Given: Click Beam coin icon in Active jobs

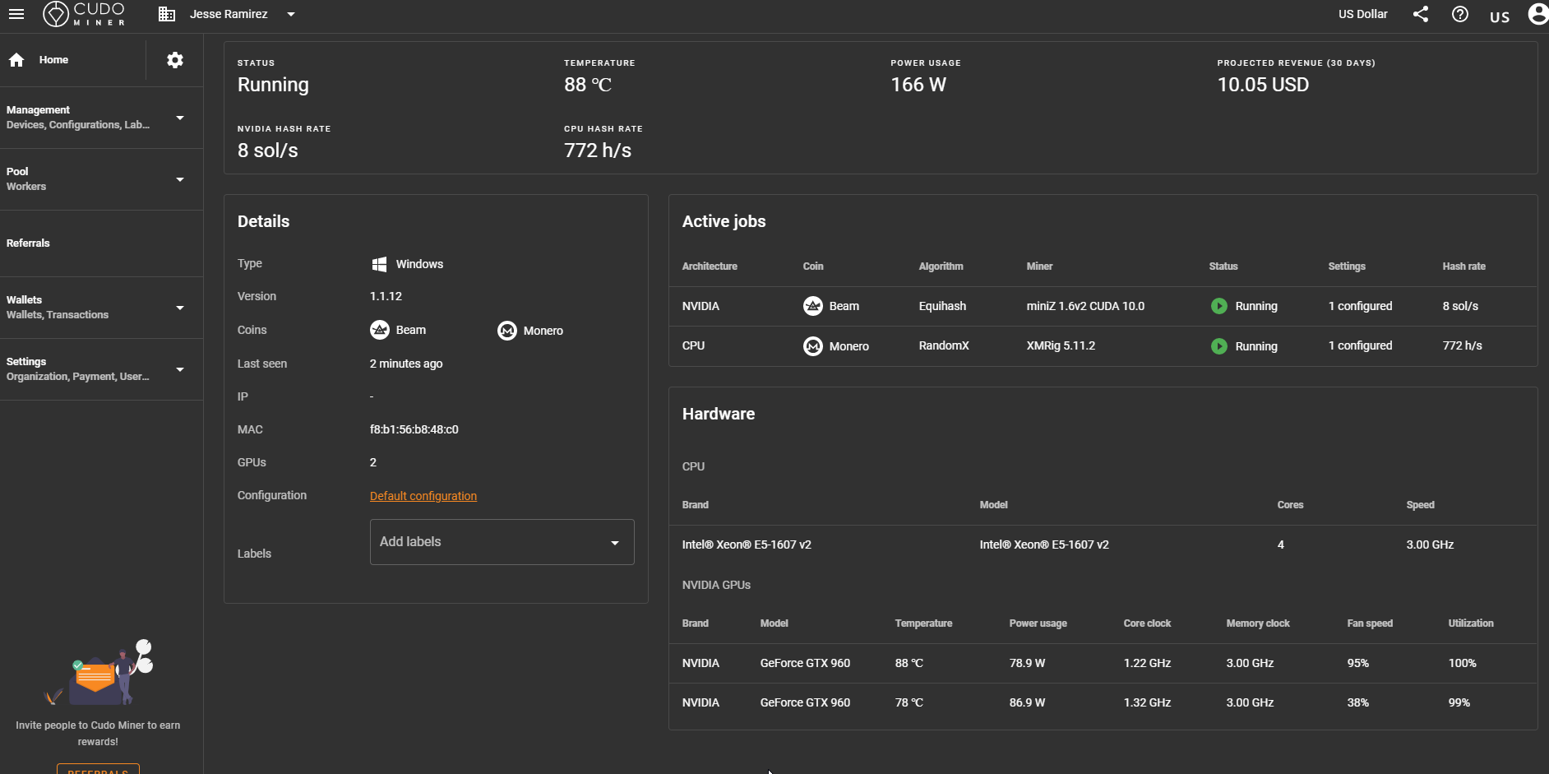Looking at the screenshot, I should click(813, 306).
